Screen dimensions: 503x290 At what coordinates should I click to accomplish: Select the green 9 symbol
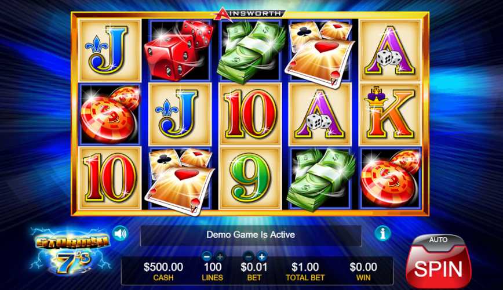(250, 178)
